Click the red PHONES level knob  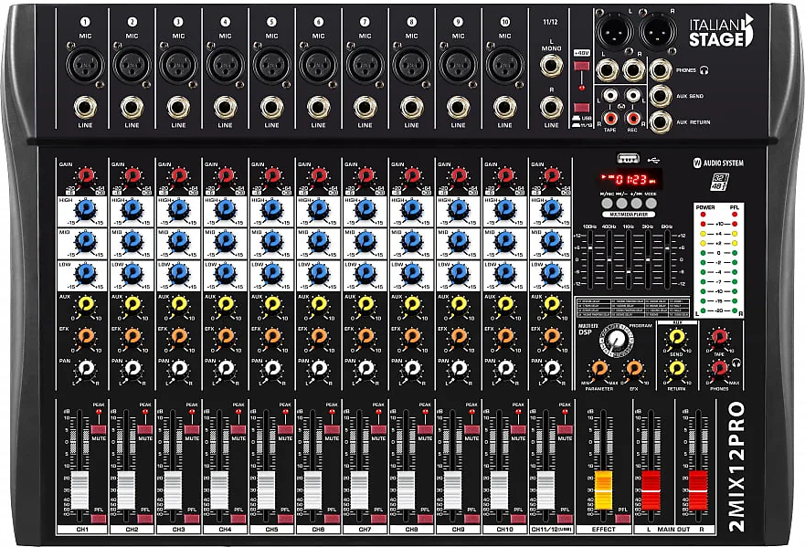click(x=719, y=368)
